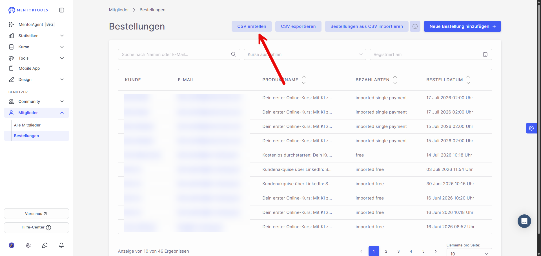The image size is (541, 256).
Task: Open the Registriert am date field
Action: tap(431, 55)
